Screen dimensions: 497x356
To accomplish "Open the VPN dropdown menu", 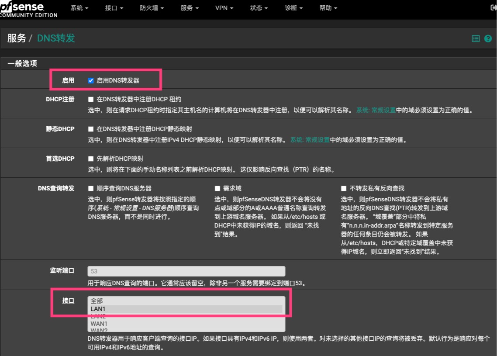I will [x=224, y=8].
